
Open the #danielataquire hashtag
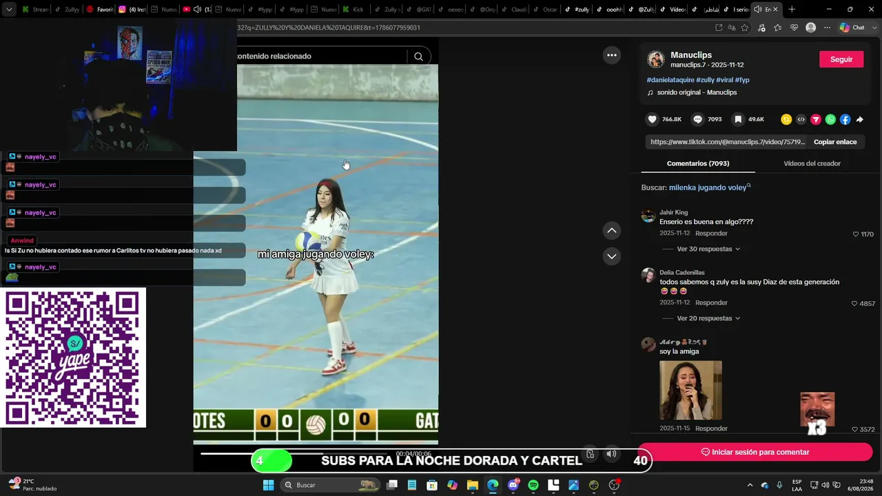point(670,80)
